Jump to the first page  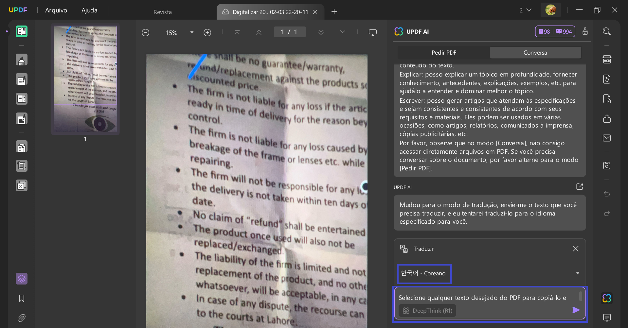point(237,32)
